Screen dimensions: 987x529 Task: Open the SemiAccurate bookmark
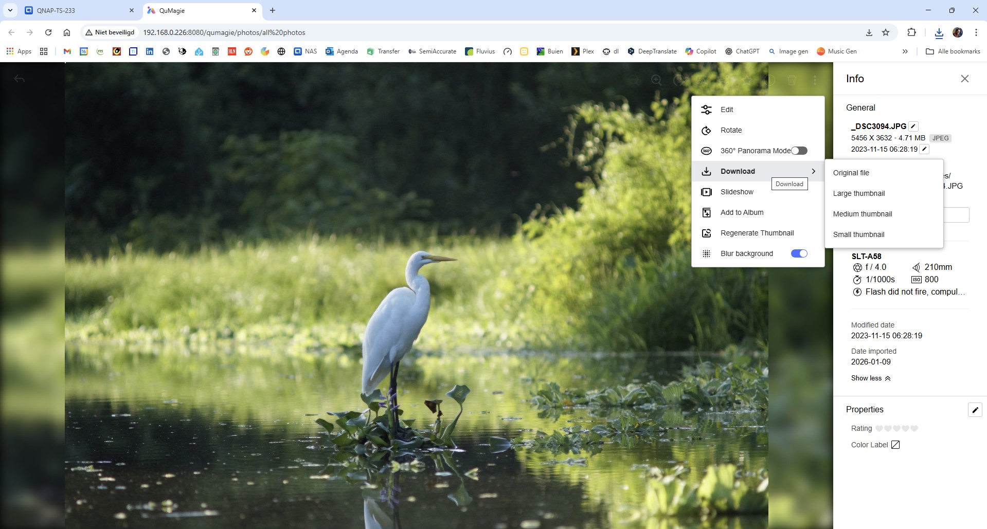pos(433,51)
